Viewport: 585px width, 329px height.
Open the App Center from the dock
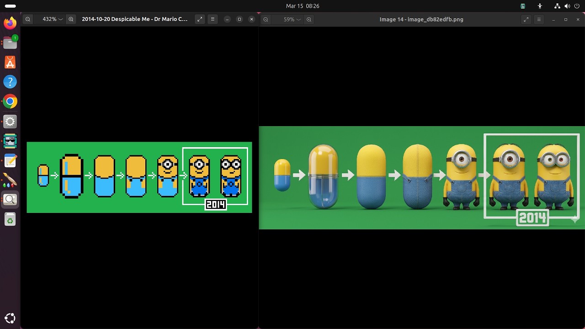10,62
